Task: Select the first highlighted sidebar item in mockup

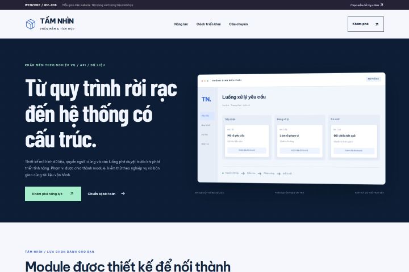Action: (207, 116)
